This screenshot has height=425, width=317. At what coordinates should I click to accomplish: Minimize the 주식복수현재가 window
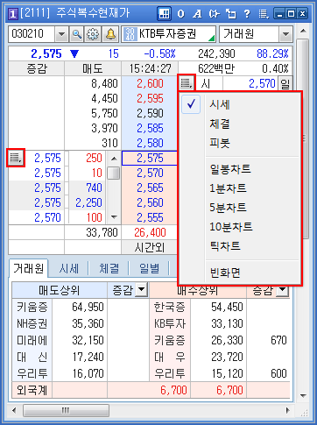tap(279, 14)
